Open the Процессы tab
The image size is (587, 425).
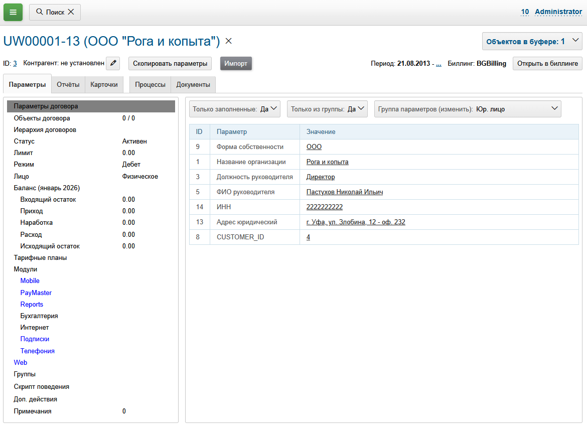click(150, 85)
